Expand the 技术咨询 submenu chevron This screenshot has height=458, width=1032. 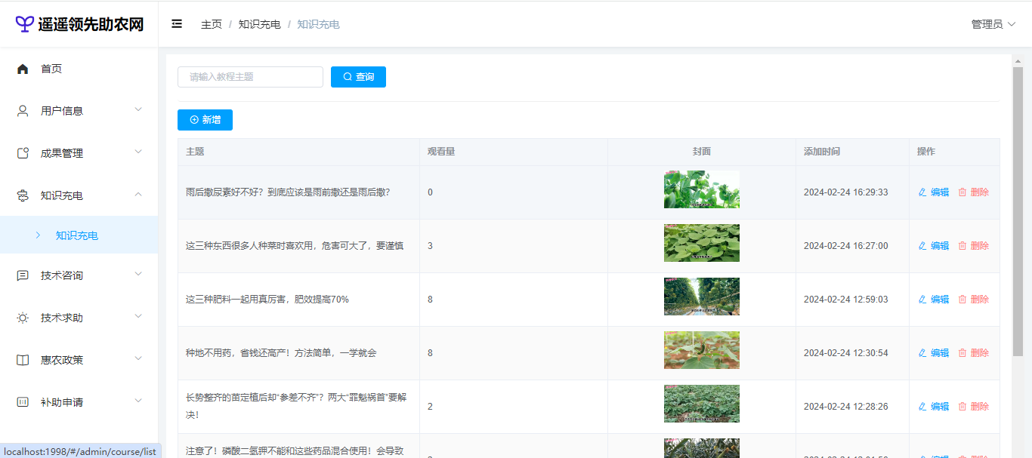[x=138, y=274]
